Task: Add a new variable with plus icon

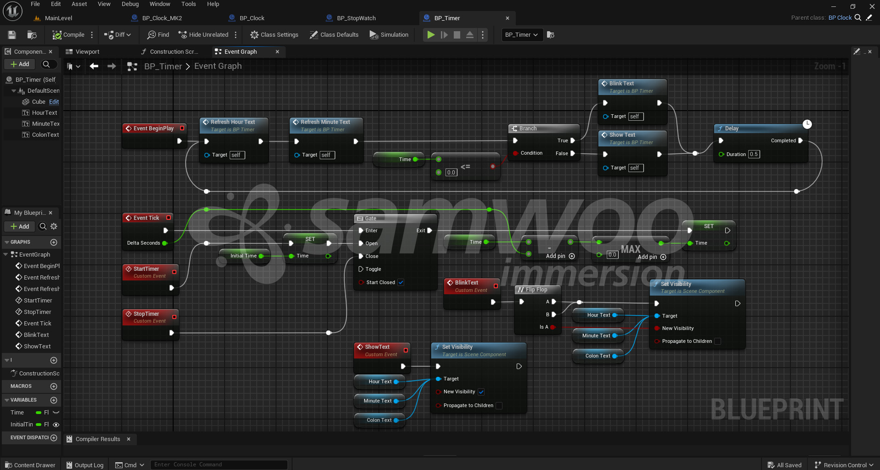Action: click(x=54, y=400)
